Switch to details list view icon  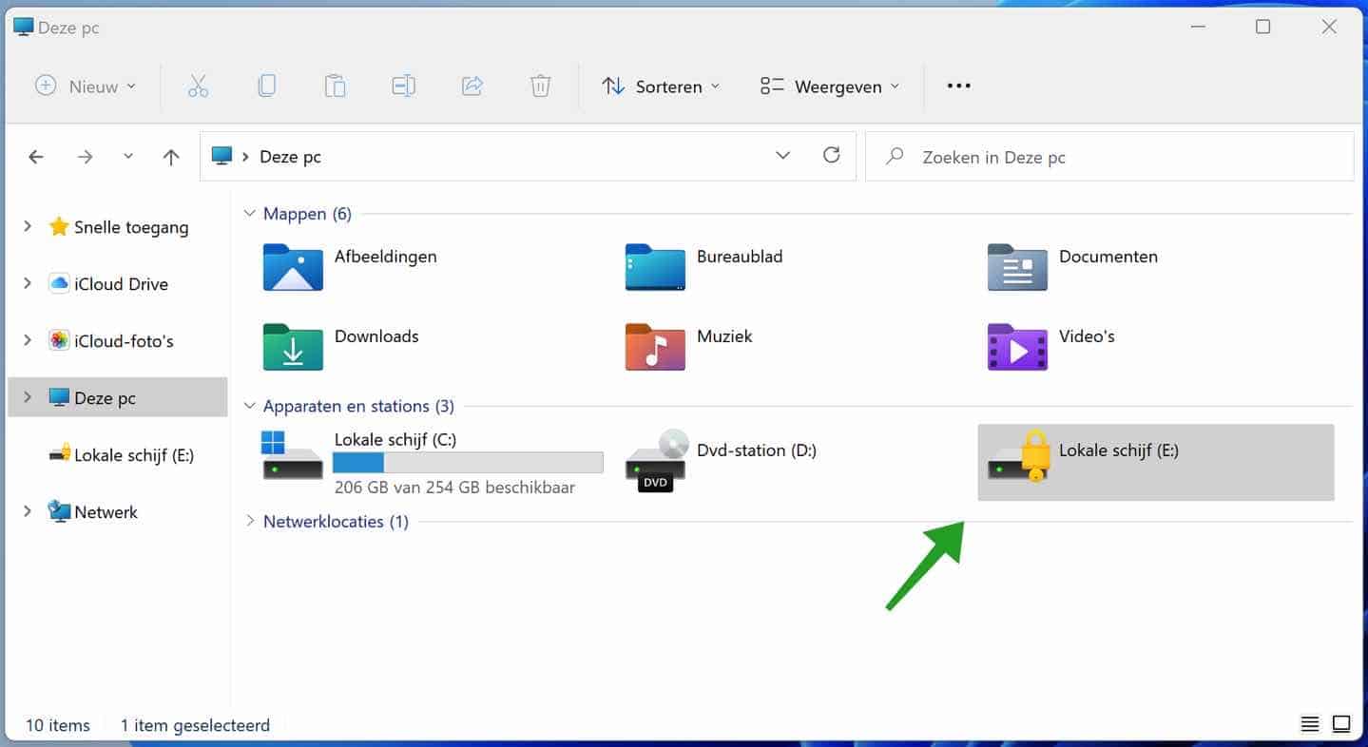pyautogui.click(x=1310, y=724)
